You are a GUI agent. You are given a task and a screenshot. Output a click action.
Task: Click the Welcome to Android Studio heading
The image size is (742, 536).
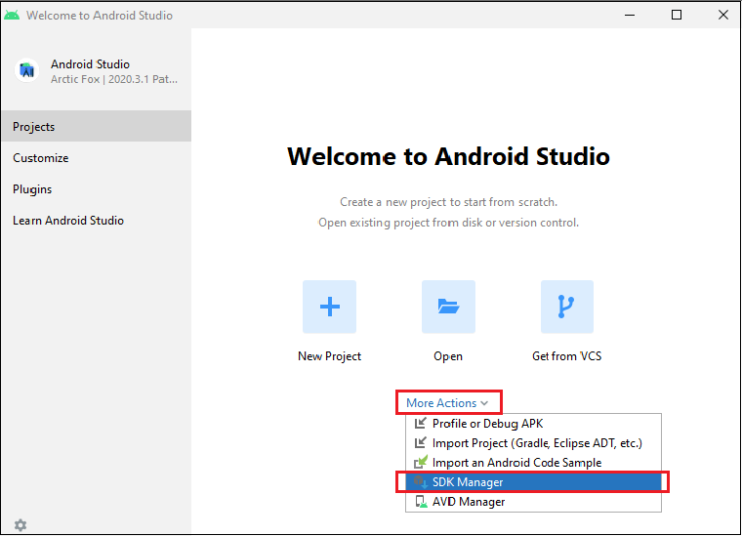448,156
